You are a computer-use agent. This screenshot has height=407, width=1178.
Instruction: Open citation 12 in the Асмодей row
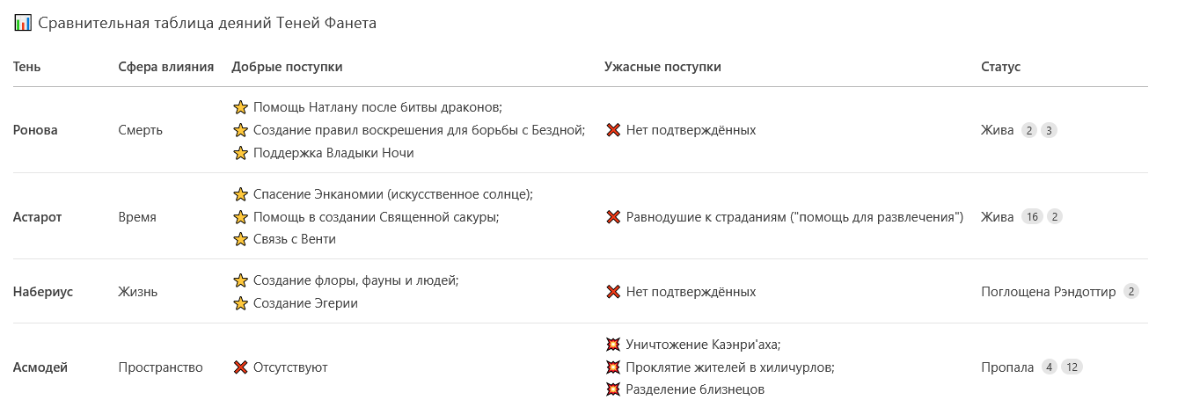coord(1072,367)
